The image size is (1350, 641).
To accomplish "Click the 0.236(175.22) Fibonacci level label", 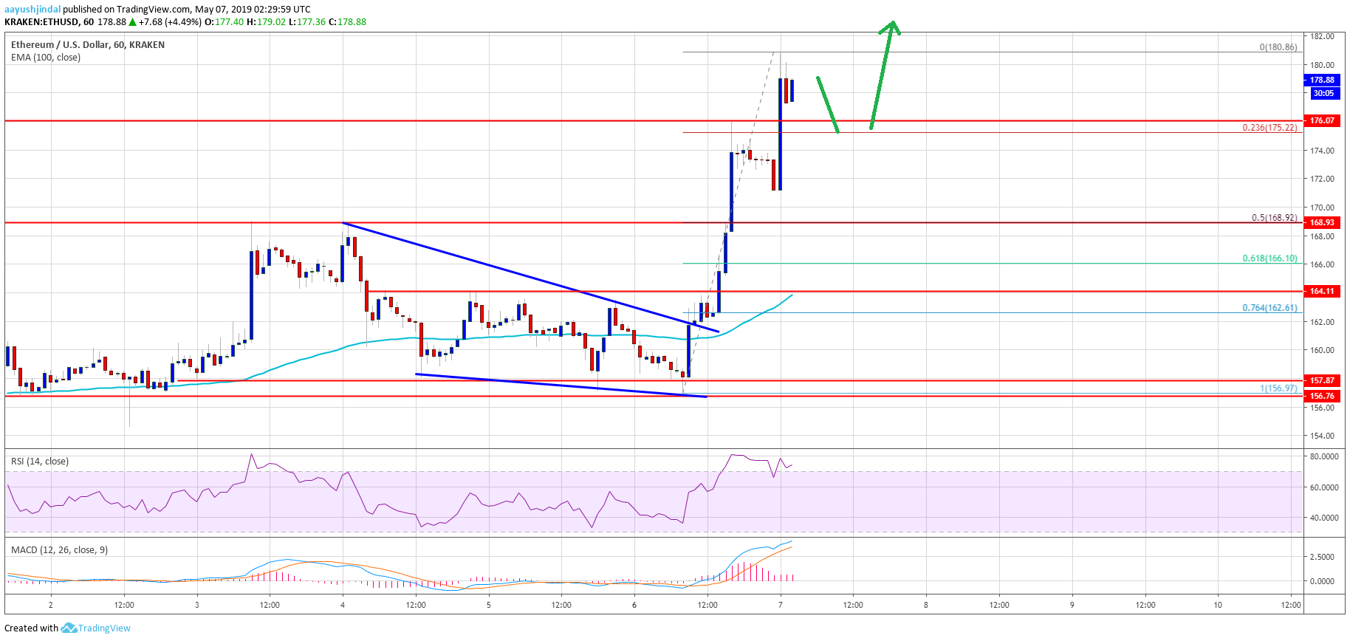I will click(1269, 128).
